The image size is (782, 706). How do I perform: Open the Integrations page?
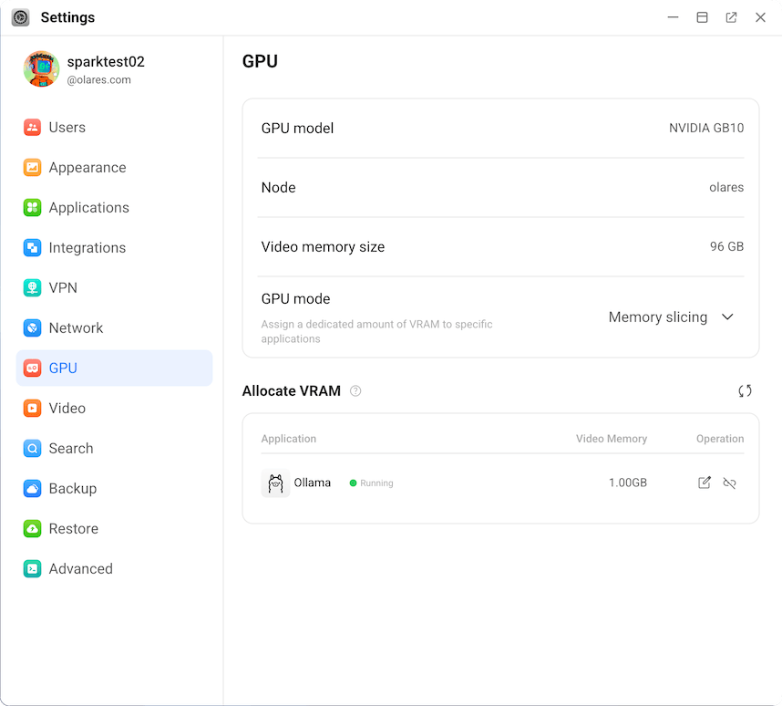coord(87,248)
